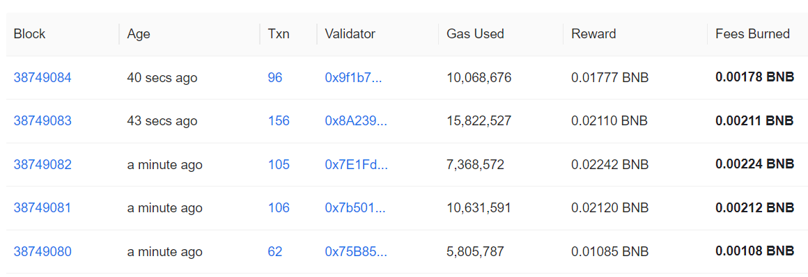Click the Block column header

pos(29,34)
